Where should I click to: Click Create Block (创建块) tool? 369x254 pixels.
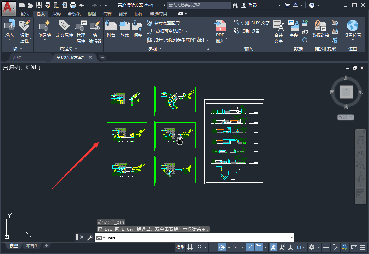coord(44,30)
